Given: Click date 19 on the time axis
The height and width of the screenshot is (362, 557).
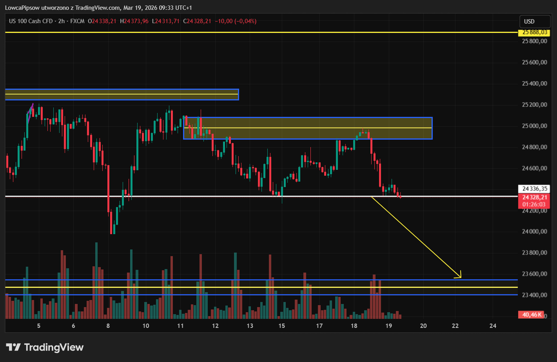Looking at the screenshot, I should point(389,326).
